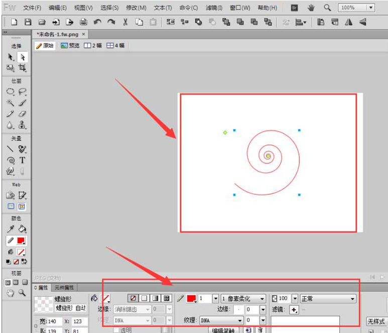Image resolution: width=388 pixels, height=333 pixels.
Task: Select the no-fill option button
Action: pos(133,298)
